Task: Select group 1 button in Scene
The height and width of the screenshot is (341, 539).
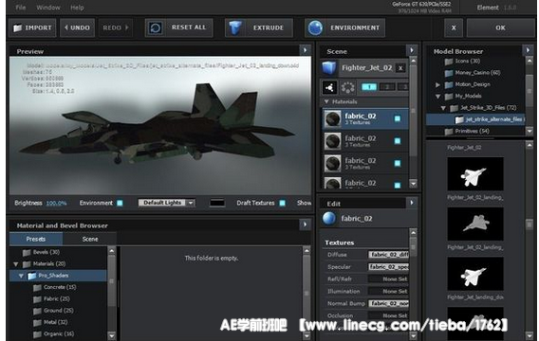Action: 369,87
